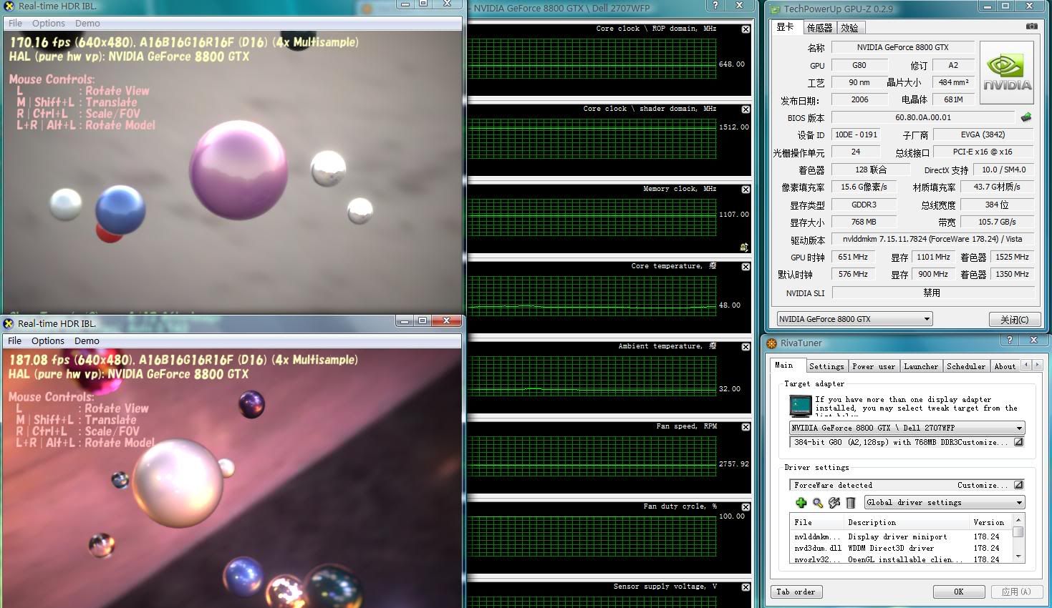1052x608 pixels.
Task: Click the magnifier icon under Driver settings
Action: pyautogui.click(x=817, y=503)
